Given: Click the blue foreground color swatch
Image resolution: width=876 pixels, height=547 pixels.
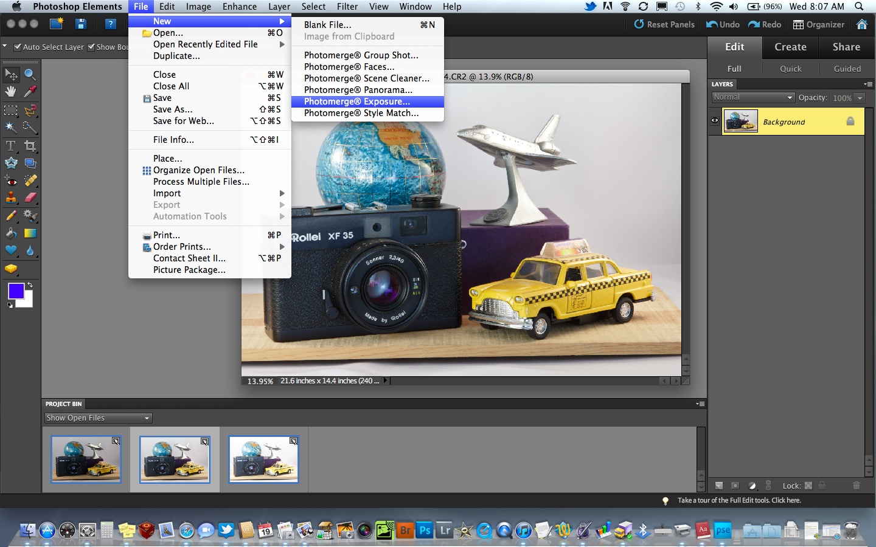Looking at the screenshot, I should 16,291.
